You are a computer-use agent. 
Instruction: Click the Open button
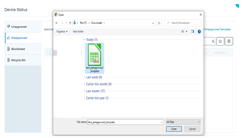pos(174,129)
